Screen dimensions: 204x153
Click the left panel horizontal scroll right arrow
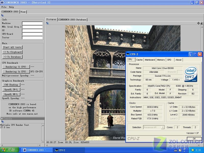click(40, 145)
